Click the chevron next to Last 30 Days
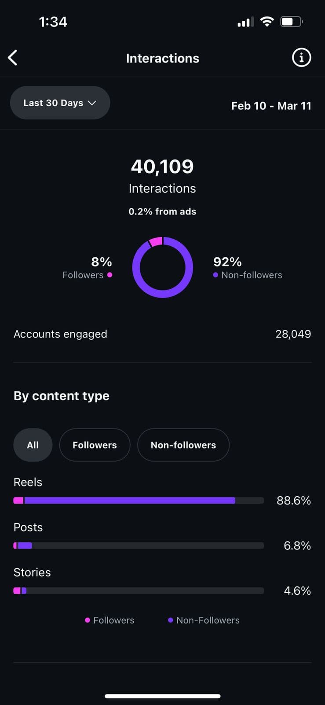 click(92, 103)
